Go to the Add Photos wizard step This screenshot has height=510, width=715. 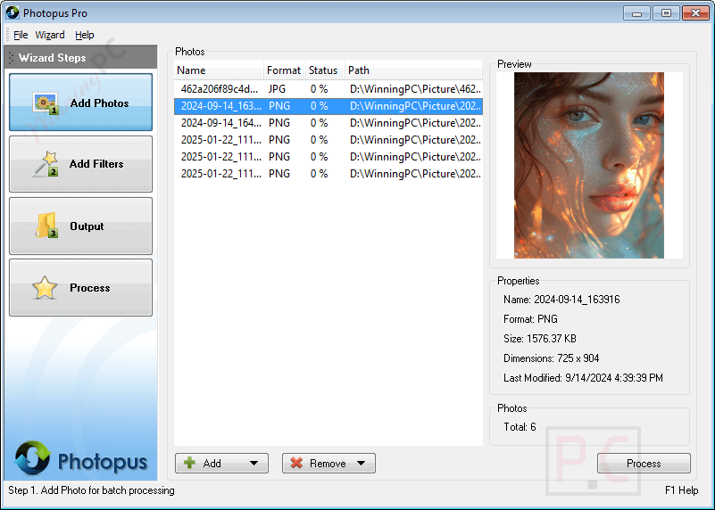pos(80,102)
